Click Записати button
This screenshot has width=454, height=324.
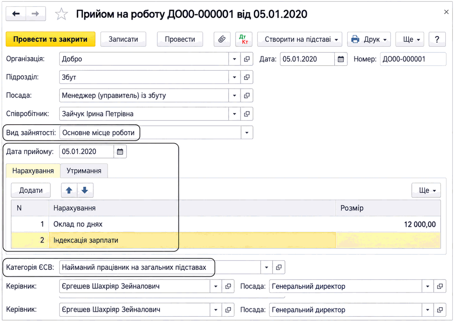click(x=123, y=39)
